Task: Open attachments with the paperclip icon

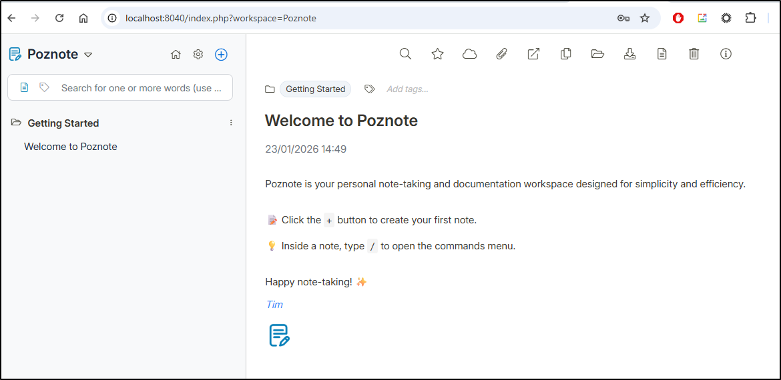Action: 501,54
